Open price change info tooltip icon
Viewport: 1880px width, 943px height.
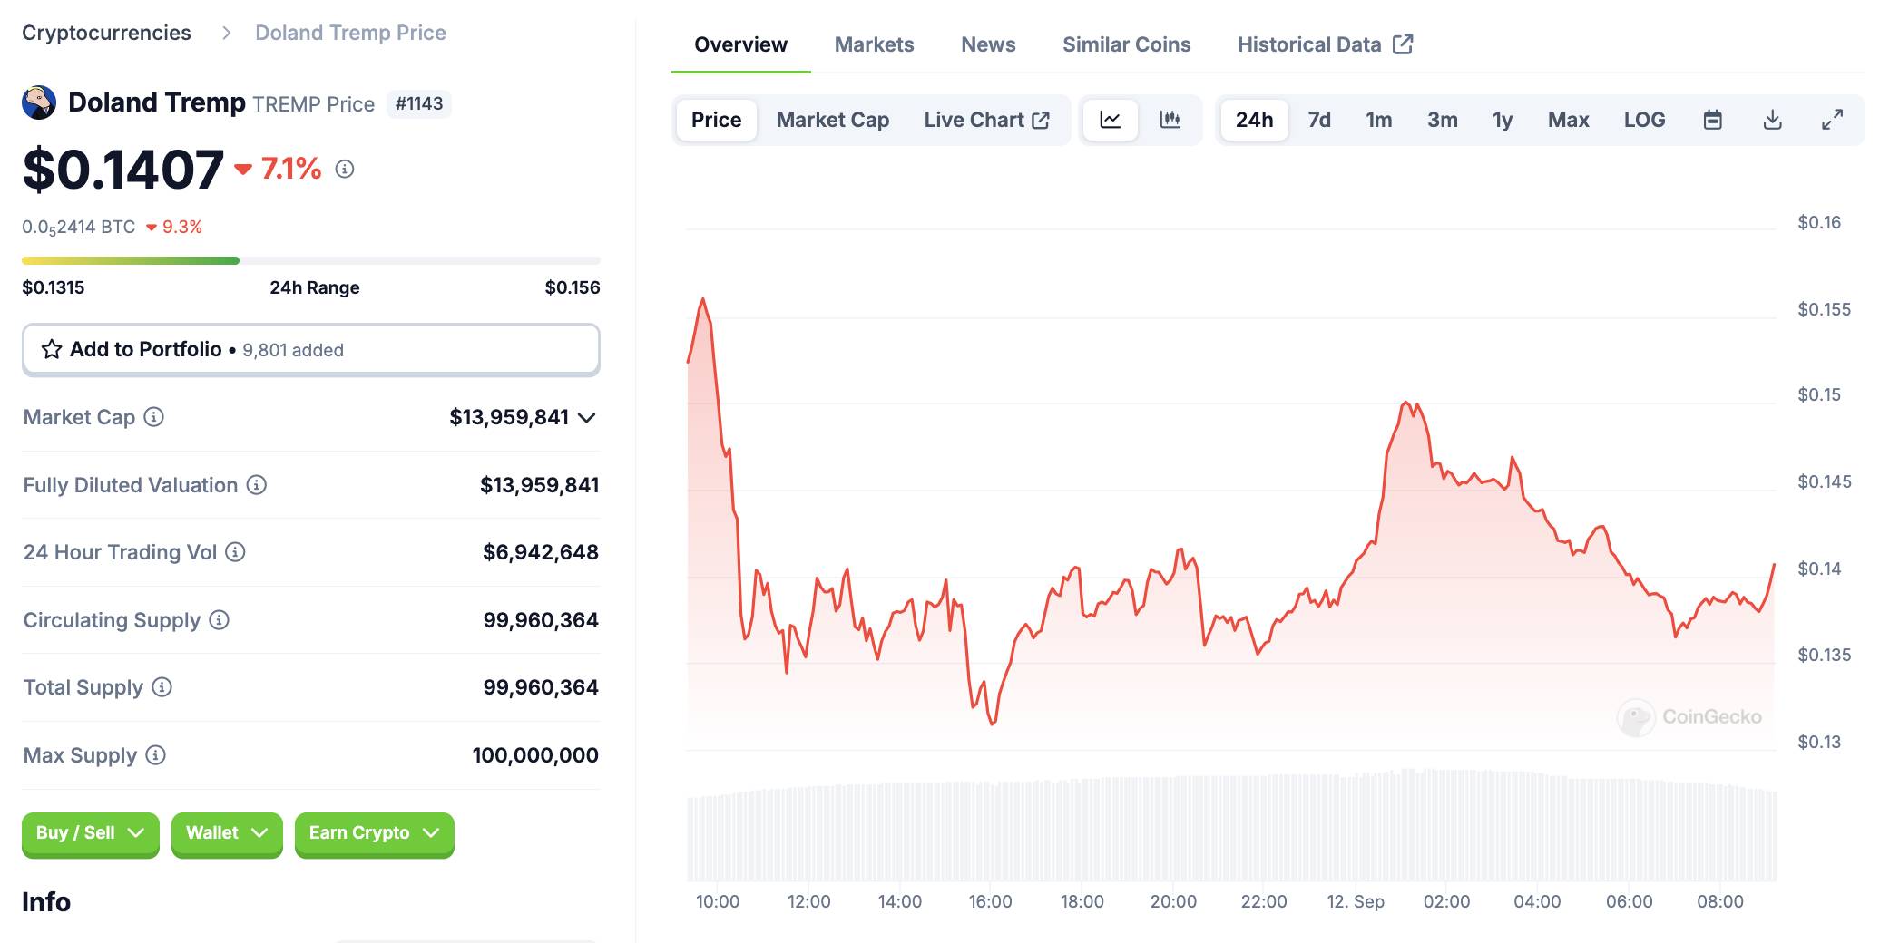[x=345, y=169]
